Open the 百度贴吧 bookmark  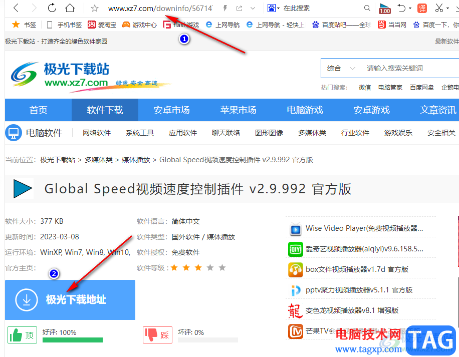[x=341, y=25]
